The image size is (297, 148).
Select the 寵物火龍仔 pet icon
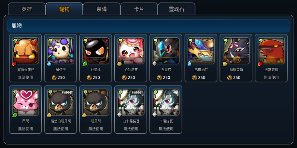click(x=26, y=51)
